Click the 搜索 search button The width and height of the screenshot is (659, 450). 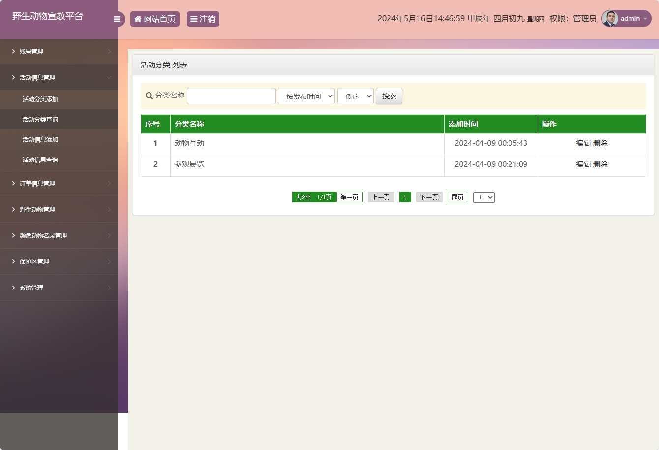(389, 96)
